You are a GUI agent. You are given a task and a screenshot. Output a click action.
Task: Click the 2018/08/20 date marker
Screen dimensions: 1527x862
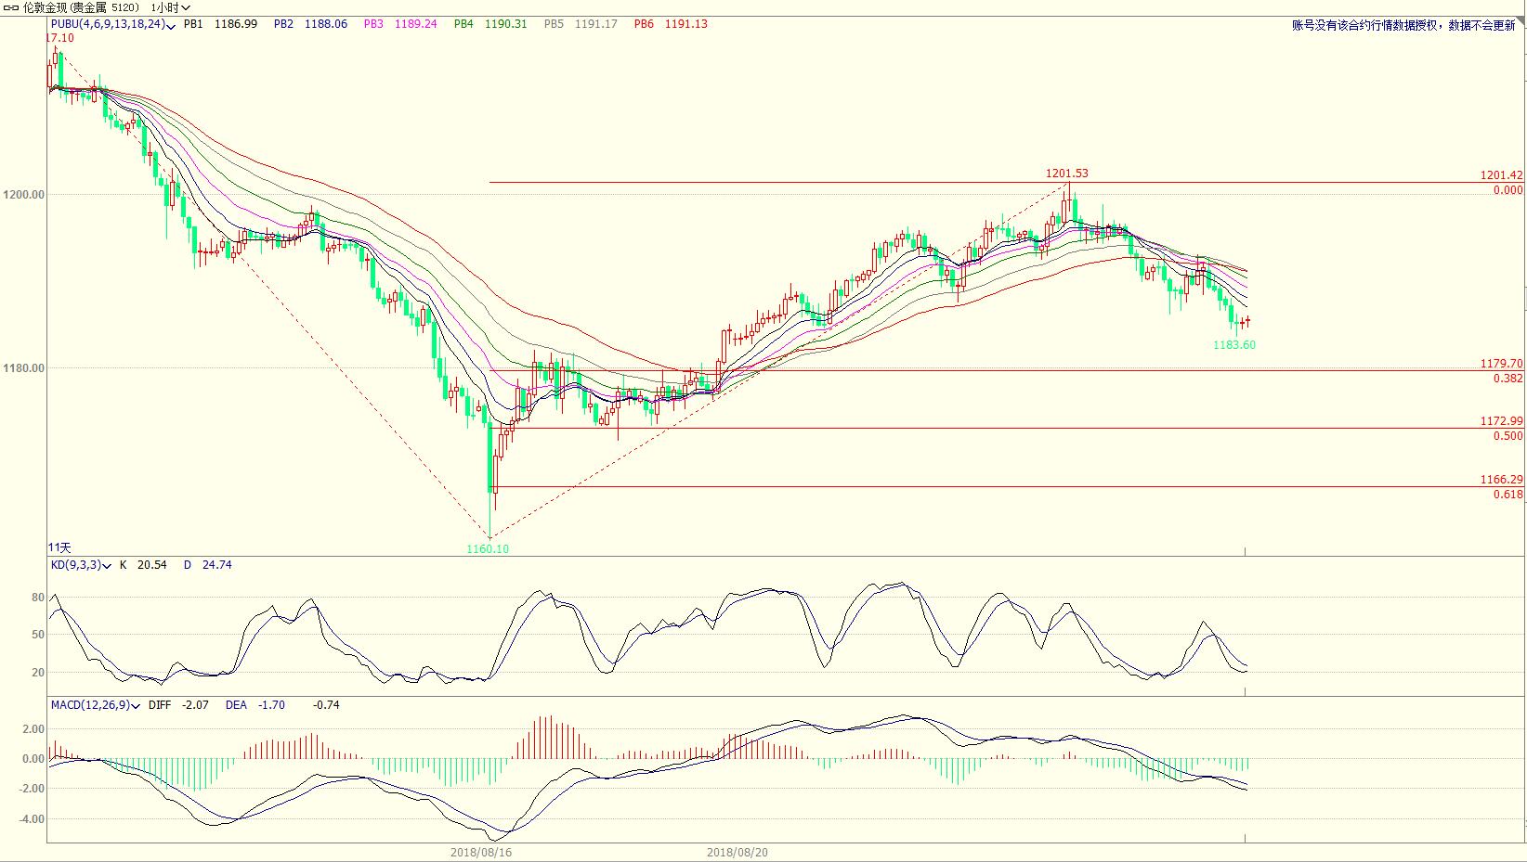pos(737,852)
